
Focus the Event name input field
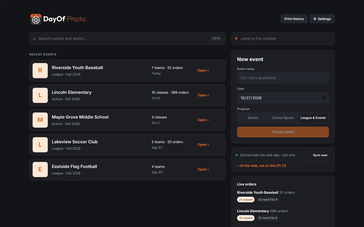pos(283,78)
